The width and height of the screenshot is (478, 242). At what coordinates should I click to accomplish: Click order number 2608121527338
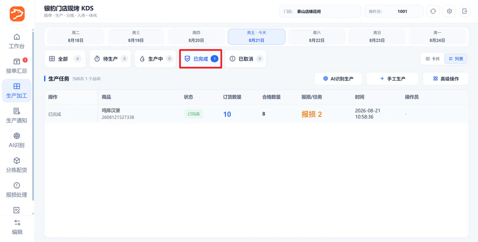click(118, 117)
